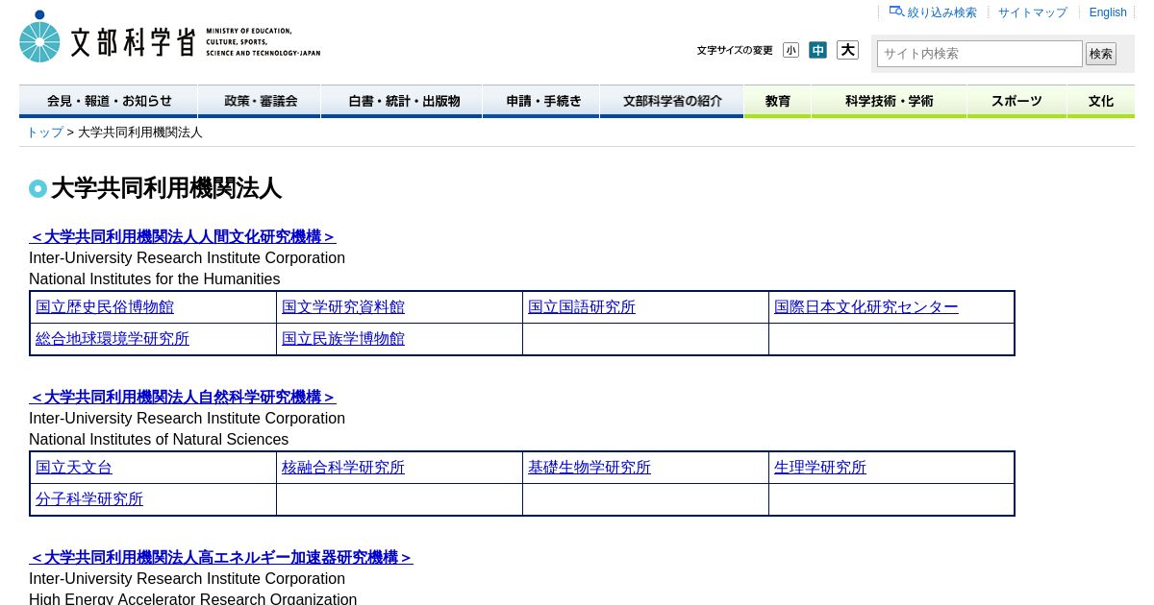Open 国立民族学博物館 link
This screenshot has height=605, width=1154.
pyautogui.click(x=343, y=339)
